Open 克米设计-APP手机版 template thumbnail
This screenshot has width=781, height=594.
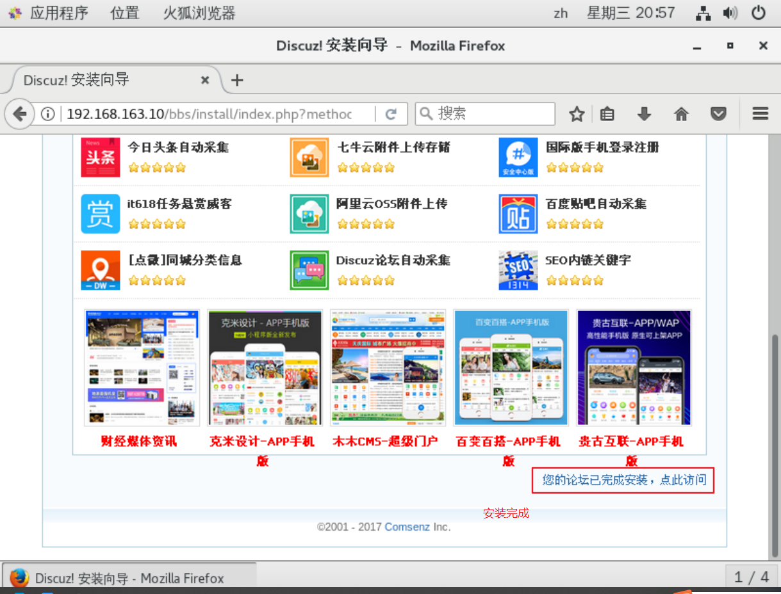point(265,367)
